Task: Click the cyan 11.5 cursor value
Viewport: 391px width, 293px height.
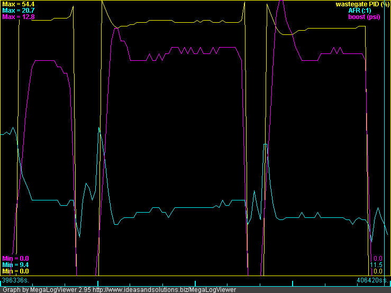Action: tap(377, 265)
